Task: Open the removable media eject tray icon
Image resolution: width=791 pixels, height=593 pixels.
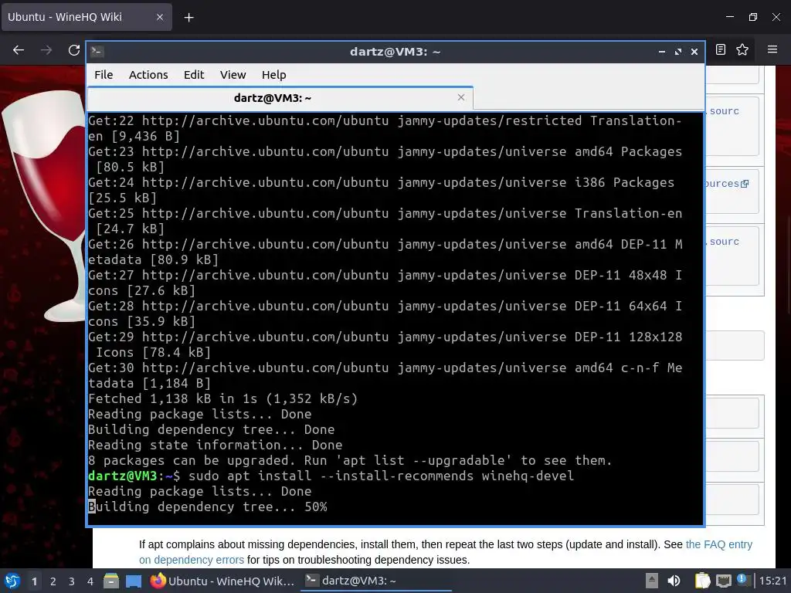Action: click(652, 581)
